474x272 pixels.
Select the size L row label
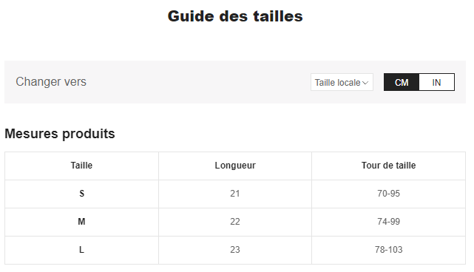click(81, 250)
